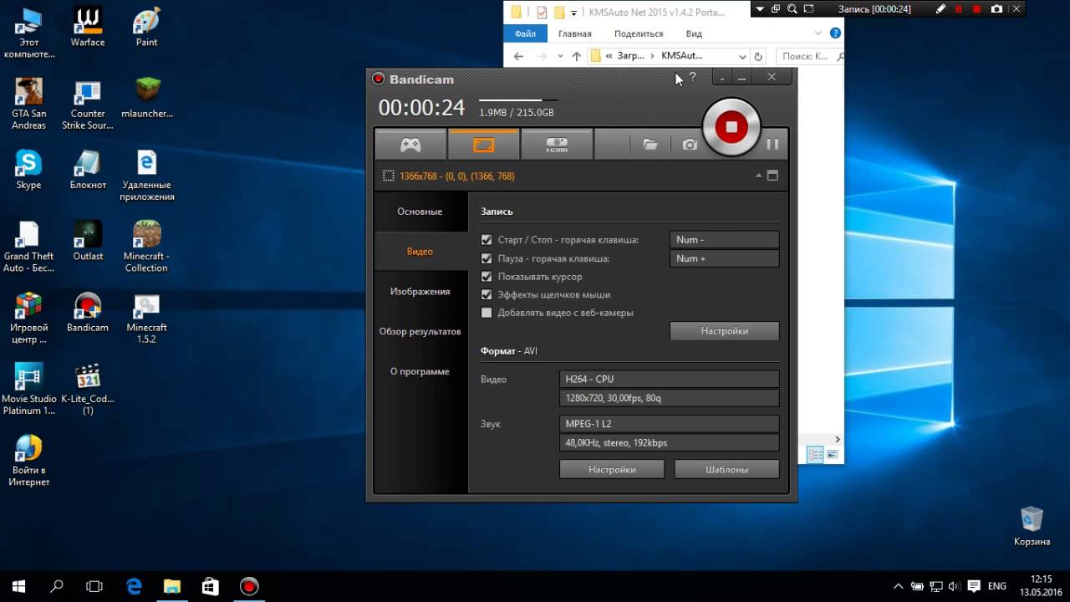Open Поделиться ribbon tab in Explorer
Viewport: 1070px width, 602px height.
tap(638, 33)
